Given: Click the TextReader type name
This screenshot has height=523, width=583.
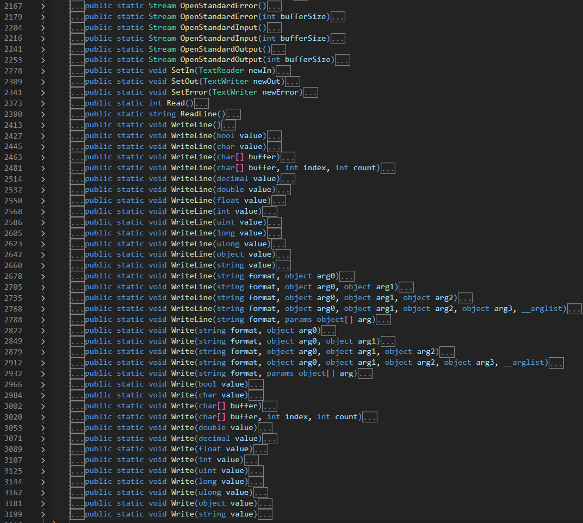Looking at the screenshot, I should pos(221,71).
